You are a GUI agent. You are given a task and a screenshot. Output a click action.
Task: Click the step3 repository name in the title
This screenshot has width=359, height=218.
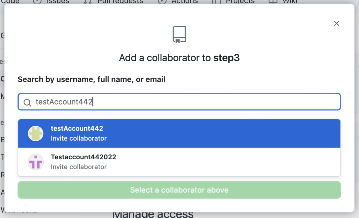pyautogui.click(x=226, y=58)
